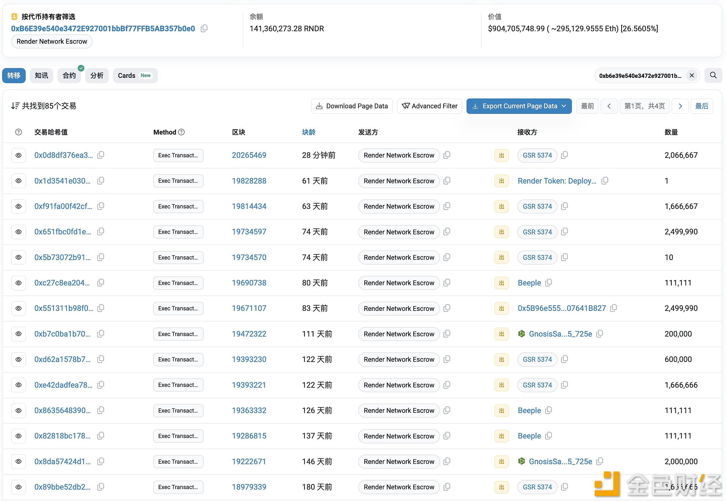Click Download Page Data button
This screenshot has height=501, width=726.
pos(352,106)
